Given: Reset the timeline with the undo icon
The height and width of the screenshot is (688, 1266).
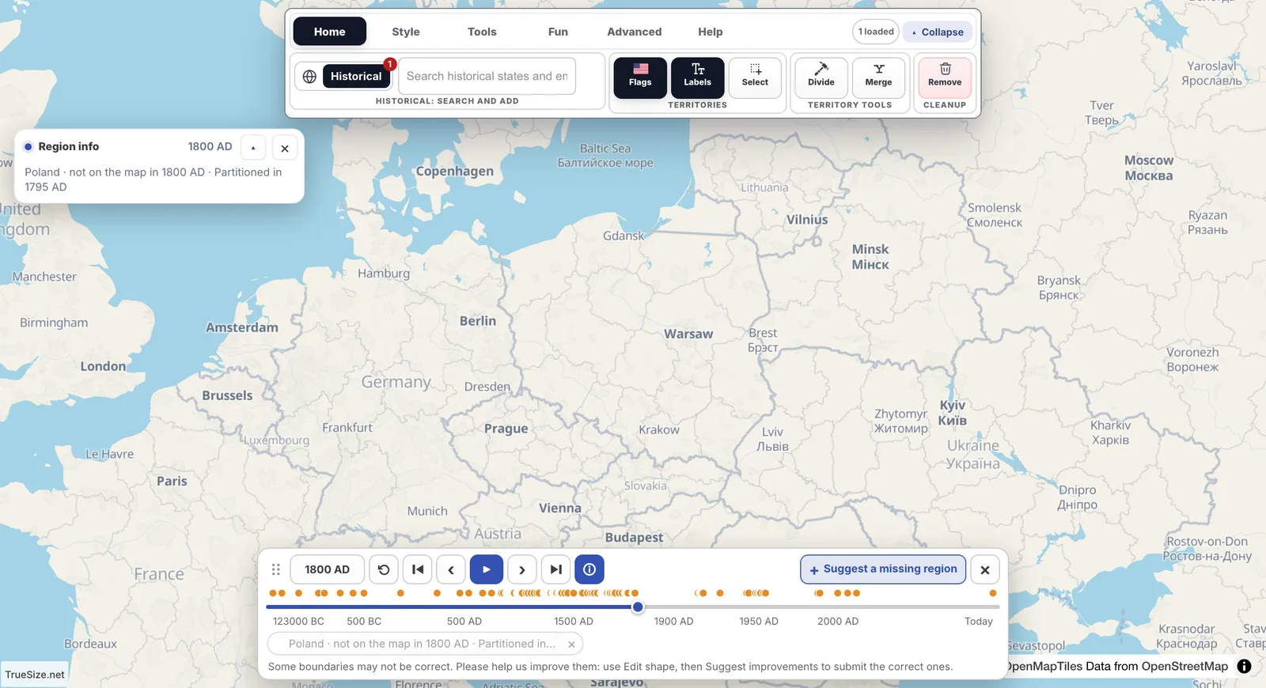Looking at the screenshot, I should pos(384,569).
